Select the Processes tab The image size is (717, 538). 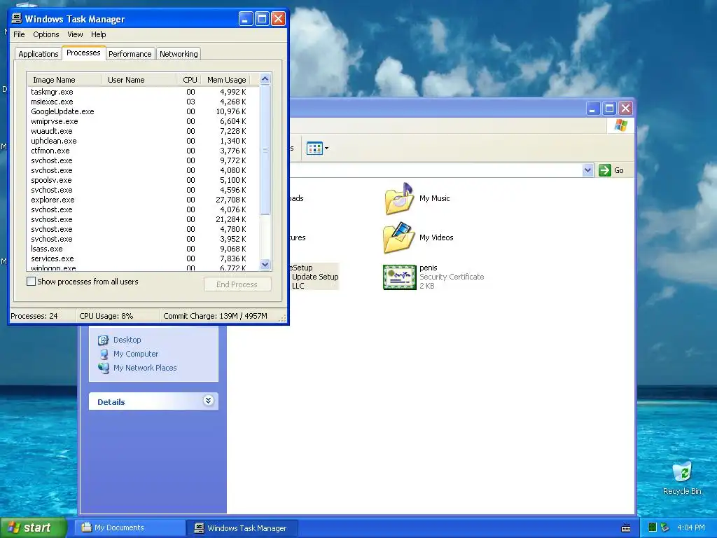[83, 53]
